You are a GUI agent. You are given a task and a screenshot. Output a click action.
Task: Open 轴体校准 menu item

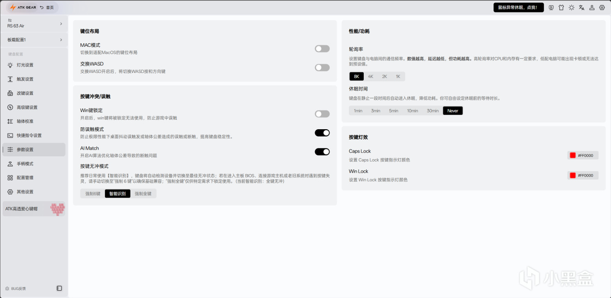click(x=34, y=122)
